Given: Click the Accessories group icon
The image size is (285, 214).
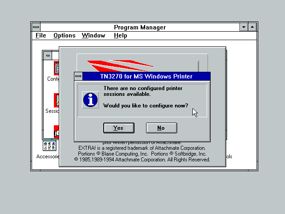Looking at the screenshot, I should 49,145.
